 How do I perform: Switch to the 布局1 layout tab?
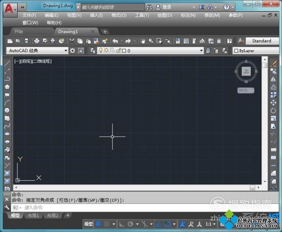pyautogui.click(x=34, y=215)
